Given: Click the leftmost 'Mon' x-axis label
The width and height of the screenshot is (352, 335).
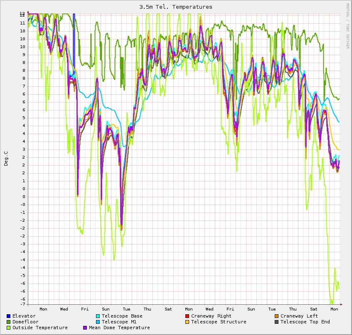Looking at the screenshot, I should pos(43,309).
